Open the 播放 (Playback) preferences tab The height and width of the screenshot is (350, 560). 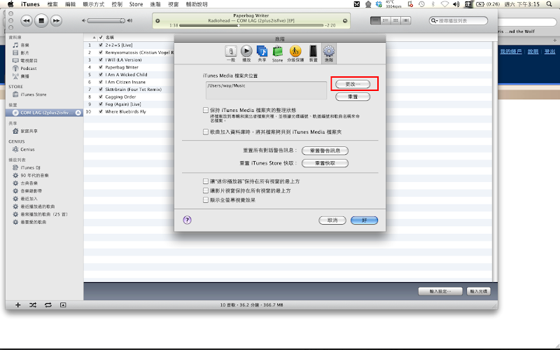click(x=246, y=54)
